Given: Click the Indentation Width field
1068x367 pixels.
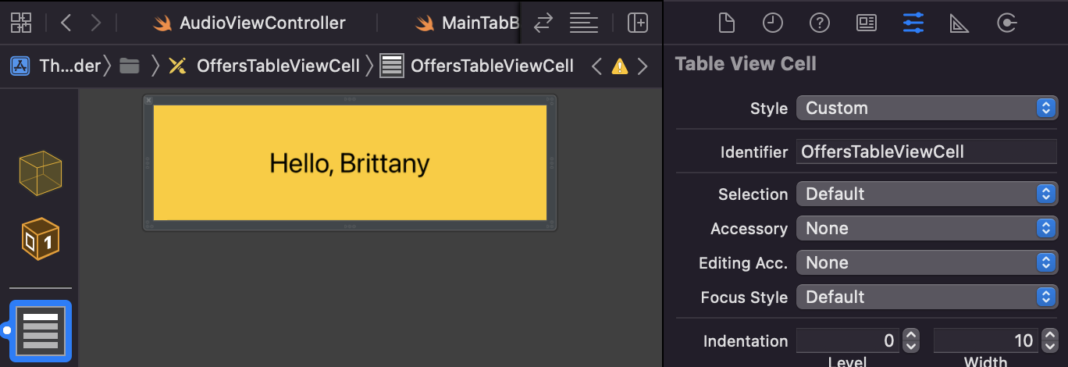Looking at the screenshot, I should (x=986, y=341).
